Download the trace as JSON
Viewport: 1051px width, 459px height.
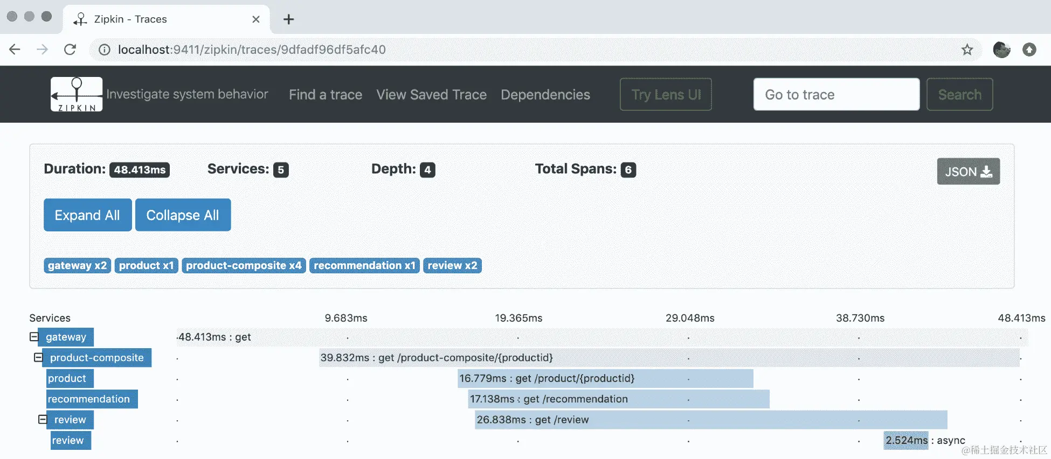(968, 171)
